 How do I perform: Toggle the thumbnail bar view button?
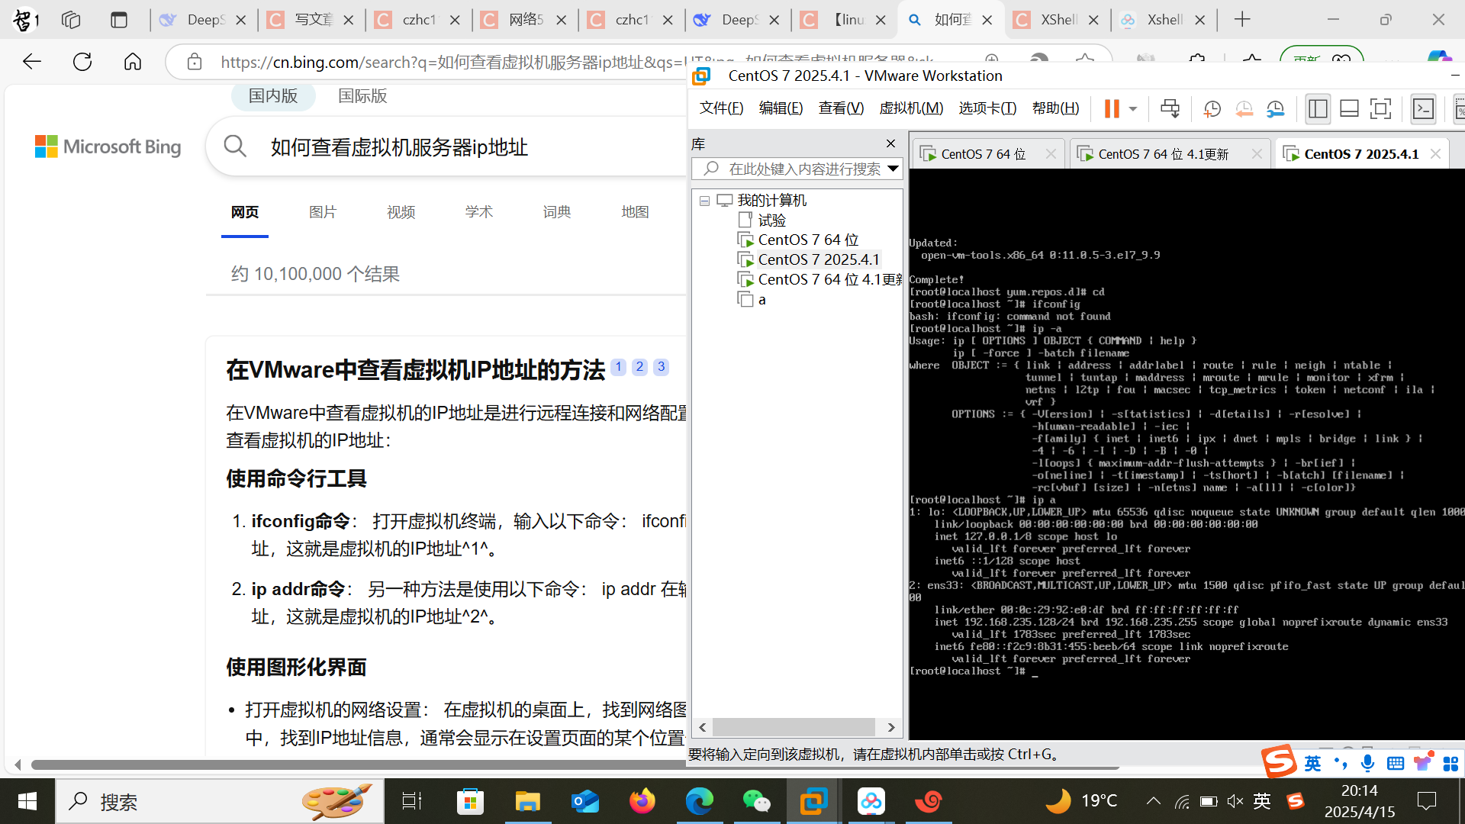pyautogui.click(x=1349, y=108)
